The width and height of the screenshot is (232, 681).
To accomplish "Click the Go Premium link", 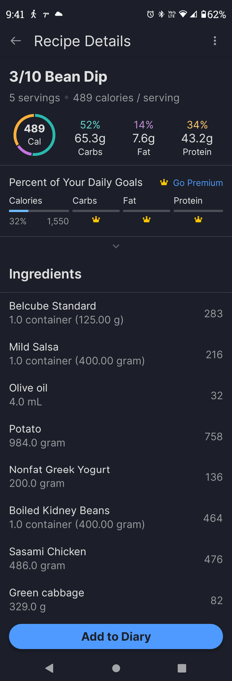I will (x=198, y=183).
